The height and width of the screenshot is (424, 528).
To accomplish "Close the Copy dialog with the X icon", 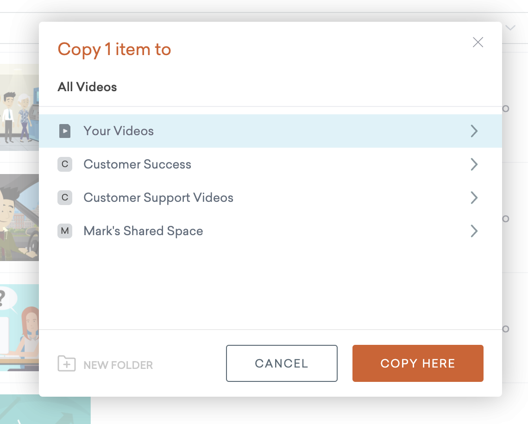I will 478,42.
